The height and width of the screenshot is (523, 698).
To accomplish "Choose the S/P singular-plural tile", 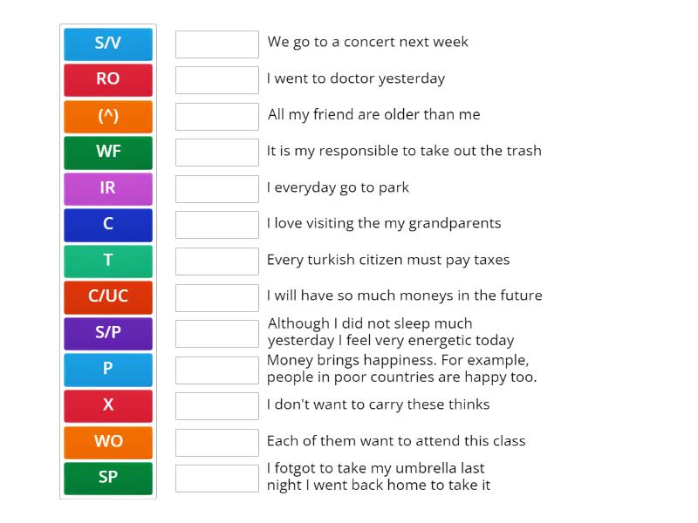I will click(x=107, y=333).
